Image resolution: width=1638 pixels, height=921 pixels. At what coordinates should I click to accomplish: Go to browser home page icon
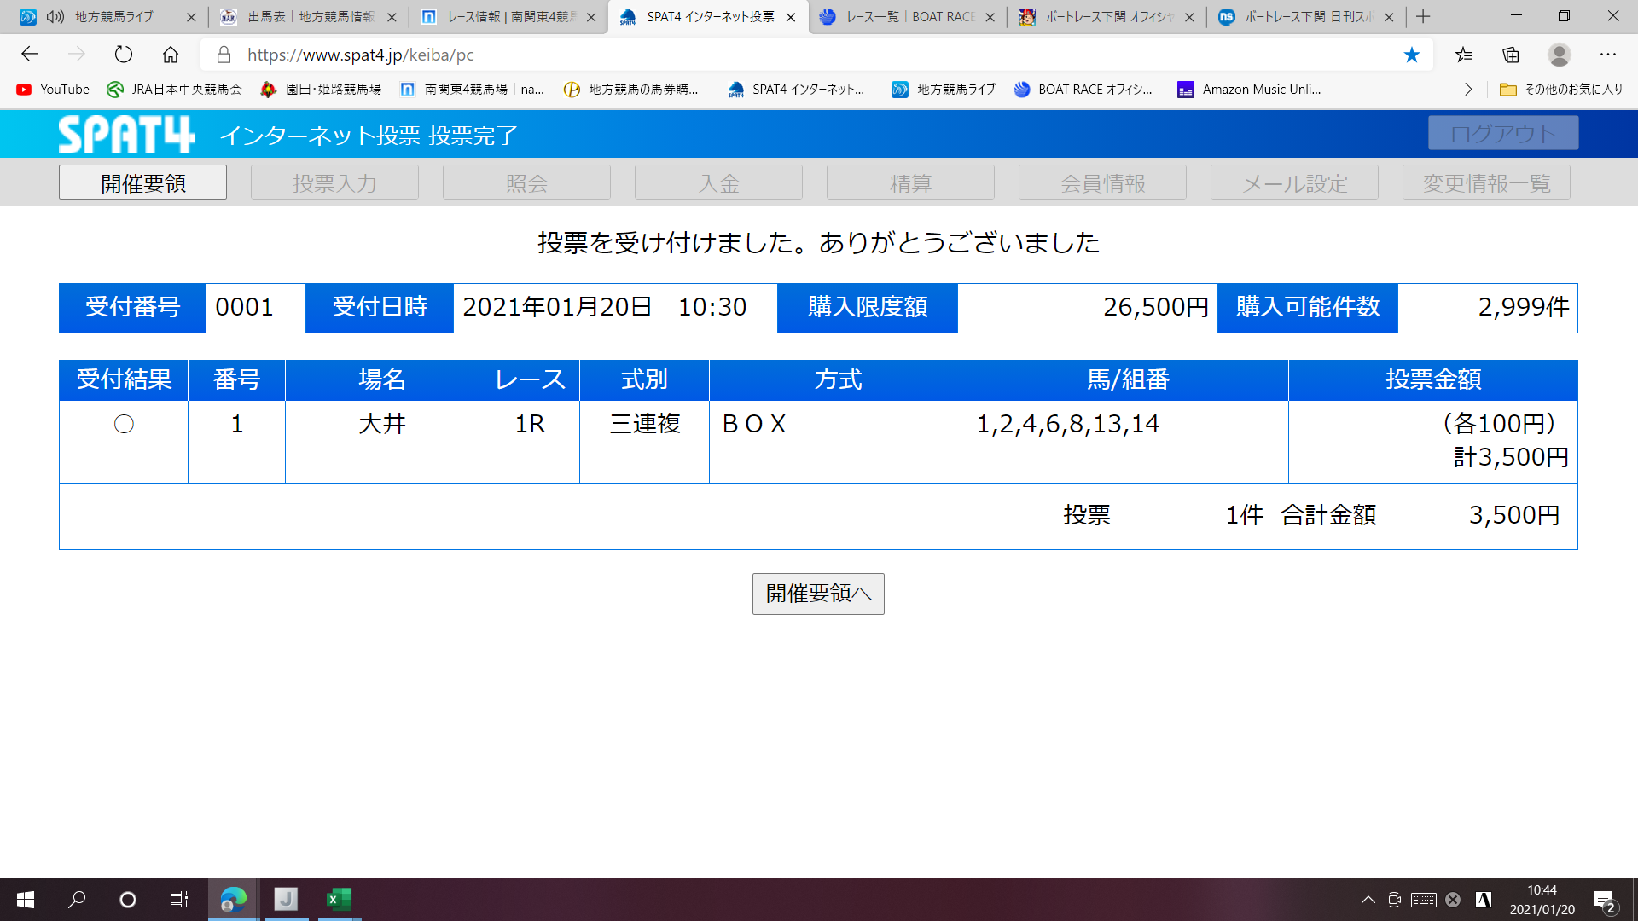(x=171, y=55)
